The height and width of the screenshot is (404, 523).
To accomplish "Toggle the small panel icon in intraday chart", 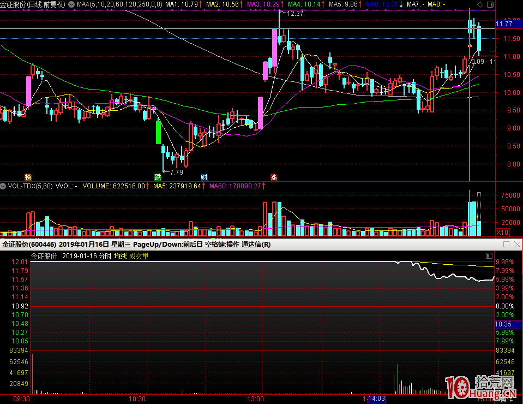I will pyautogui.click(x=489, y=256).
